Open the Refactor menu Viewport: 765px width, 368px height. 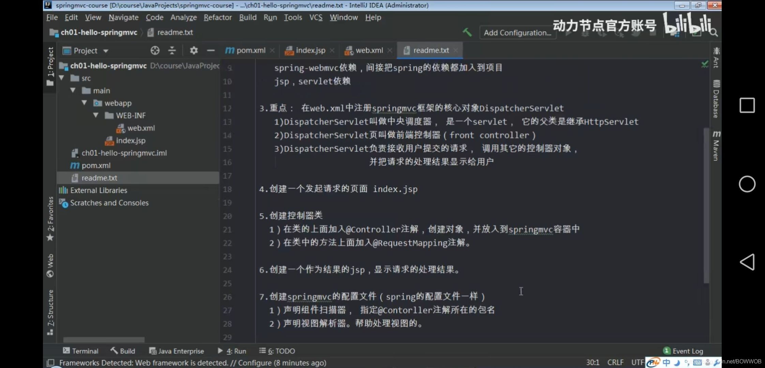(217, 17)
